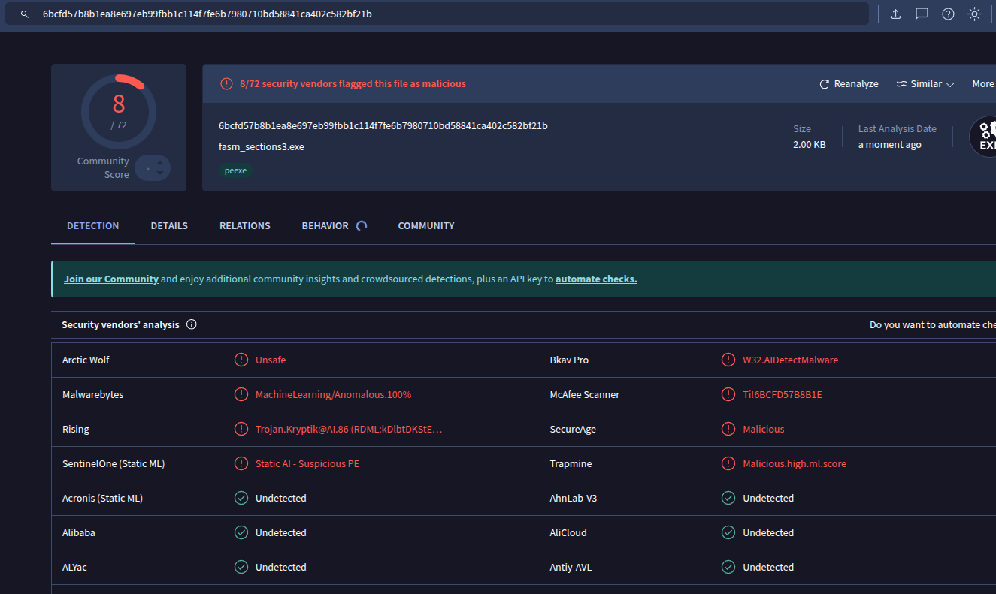
Task: Click the Bkav Pro alert icon
Action: click(x=728, y=360)
